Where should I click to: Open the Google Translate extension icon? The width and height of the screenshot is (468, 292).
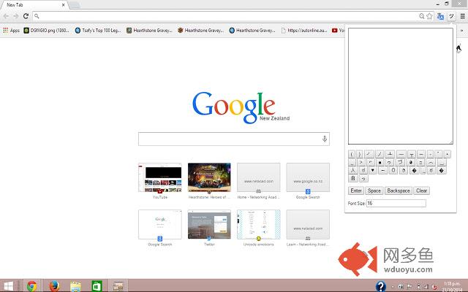[440, 16]
